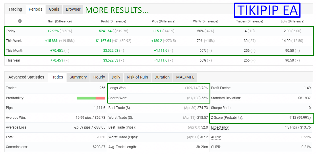
Task: Select the This Month row label
Action: [15, 50]
